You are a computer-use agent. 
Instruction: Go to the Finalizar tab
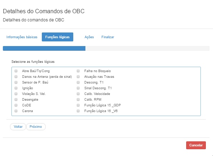click(x=108, y=37)
